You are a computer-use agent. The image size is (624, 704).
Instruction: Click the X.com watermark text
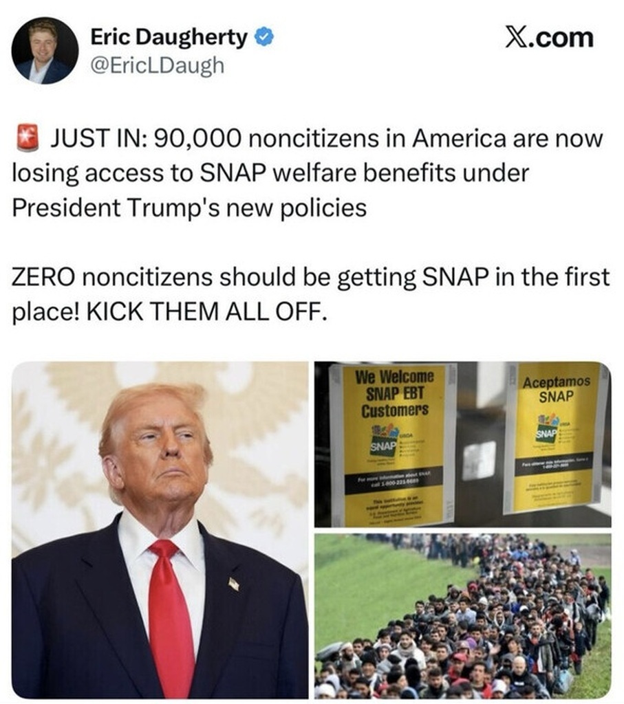click(x=549, y=37)
